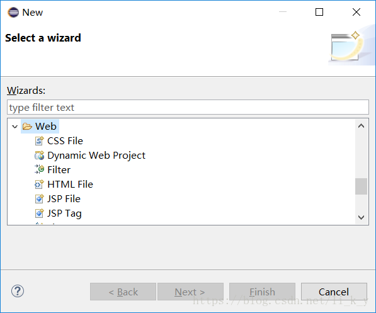
Task: Click the Eclipse logo in the title bar
Action: click(x=13, y=12)
